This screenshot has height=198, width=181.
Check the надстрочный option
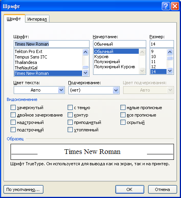pos(13,122)
